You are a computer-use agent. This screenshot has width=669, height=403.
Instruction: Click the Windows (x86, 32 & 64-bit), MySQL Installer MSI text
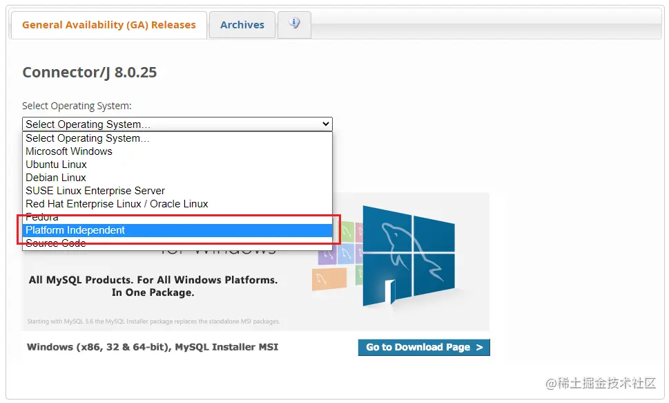tap(153, 347)
